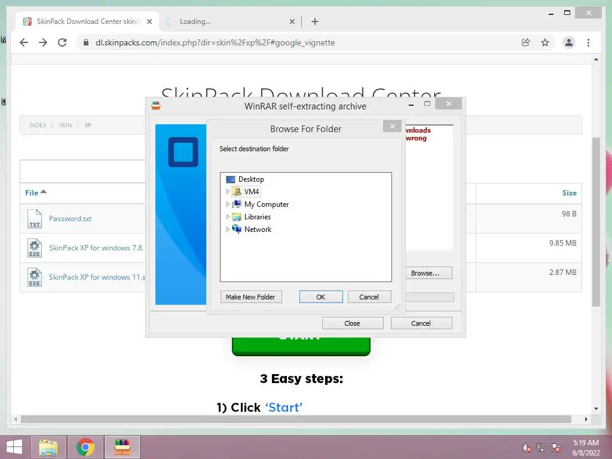Click the network tray icon

pyautogui.click(x=541, y=448)
